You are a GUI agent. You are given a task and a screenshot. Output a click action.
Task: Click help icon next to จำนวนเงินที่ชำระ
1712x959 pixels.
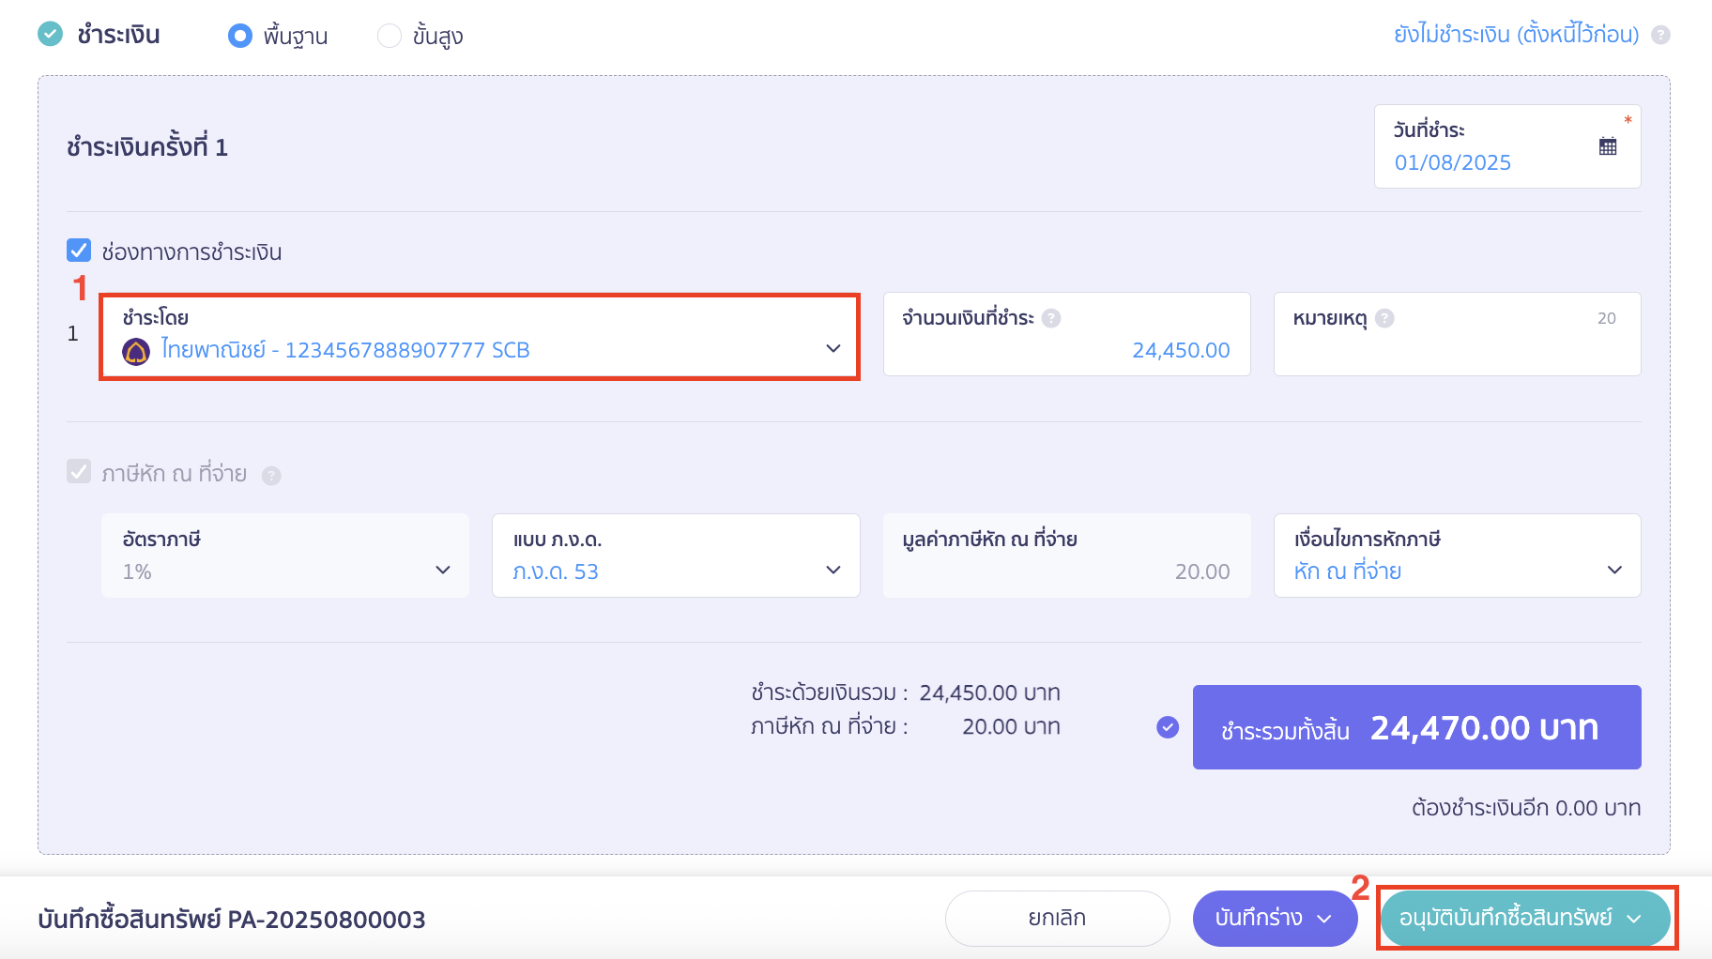click(1051, 318)
